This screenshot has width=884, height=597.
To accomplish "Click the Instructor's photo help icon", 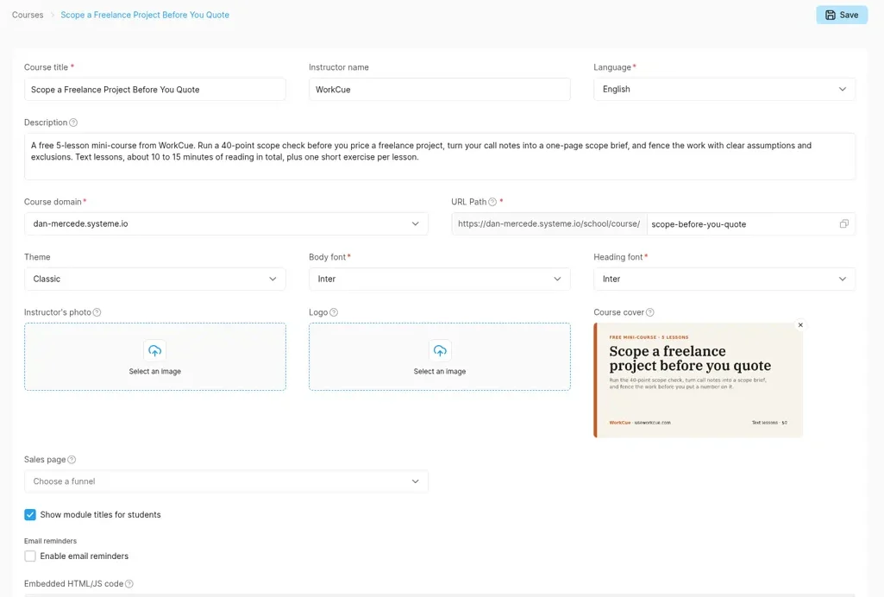I will click(97, 312).
